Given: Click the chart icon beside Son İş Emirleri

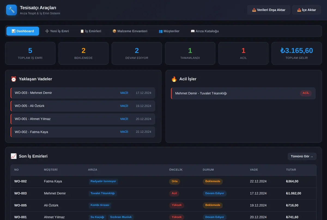Looking at the screenshot, I should pos(14,156).
